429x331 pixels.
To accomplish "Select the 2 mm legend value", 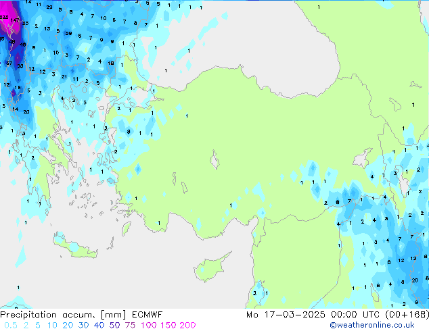I will pos(26,326).
